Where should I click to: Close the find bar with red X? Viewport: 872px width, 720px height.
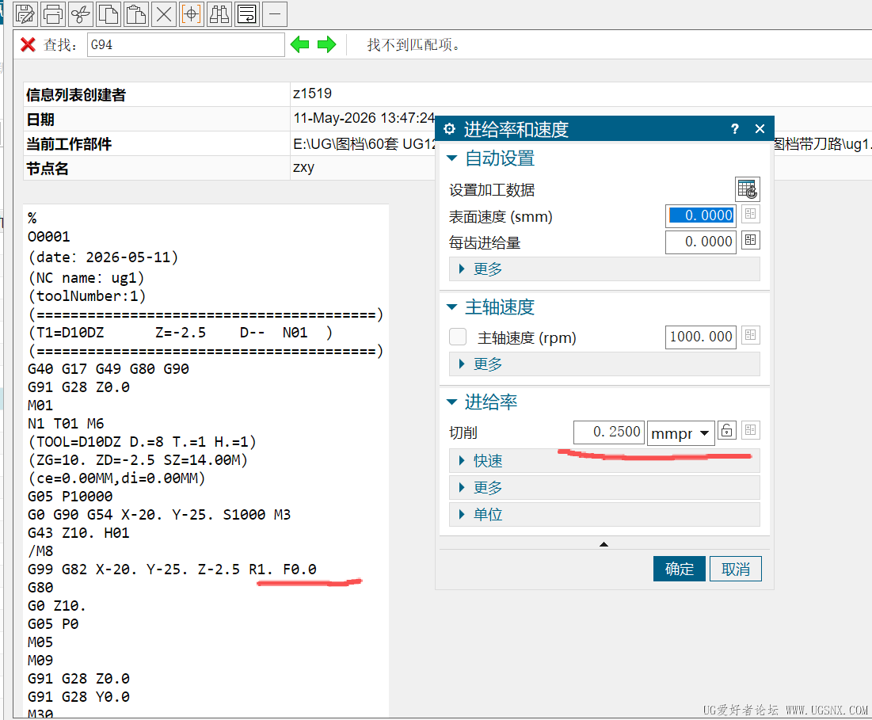pos(28,44)
